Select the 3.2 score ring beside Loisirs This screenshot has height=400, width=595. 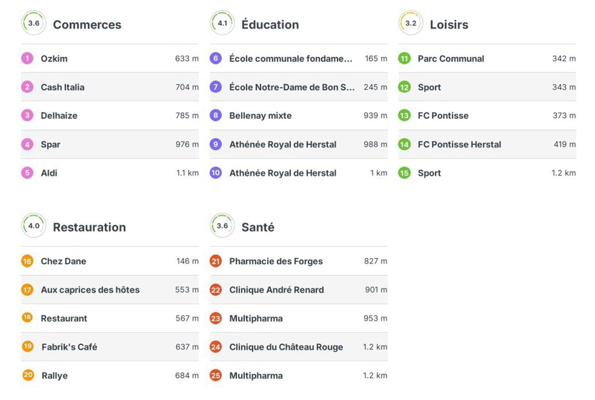pyautogui.click(x=411, y=23)
